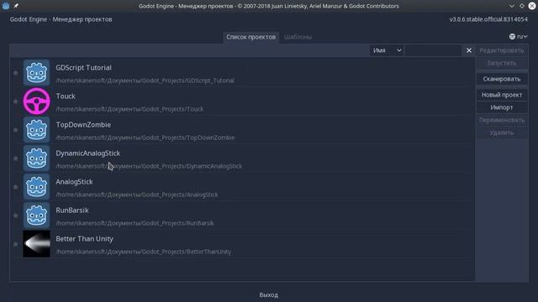Click the TopDownZombie project icon
Viewport: 538px width, 302px height.
click(x=36, y=130)
